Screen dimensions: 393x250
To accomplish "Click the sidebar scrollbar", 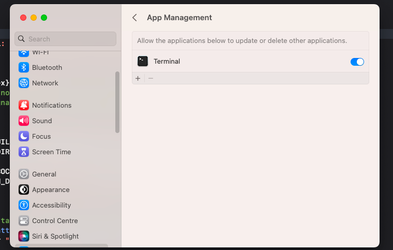I will click(117, 102).
